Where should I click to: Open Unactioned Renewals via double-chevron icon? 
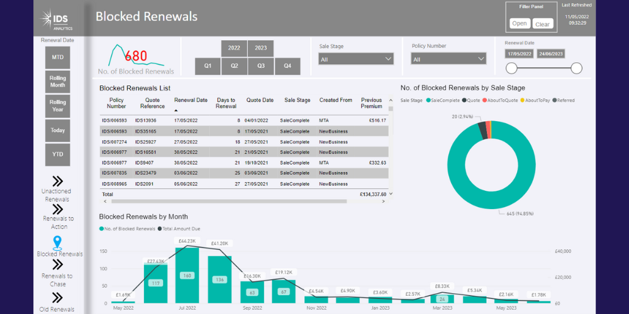tap(57, 181)
